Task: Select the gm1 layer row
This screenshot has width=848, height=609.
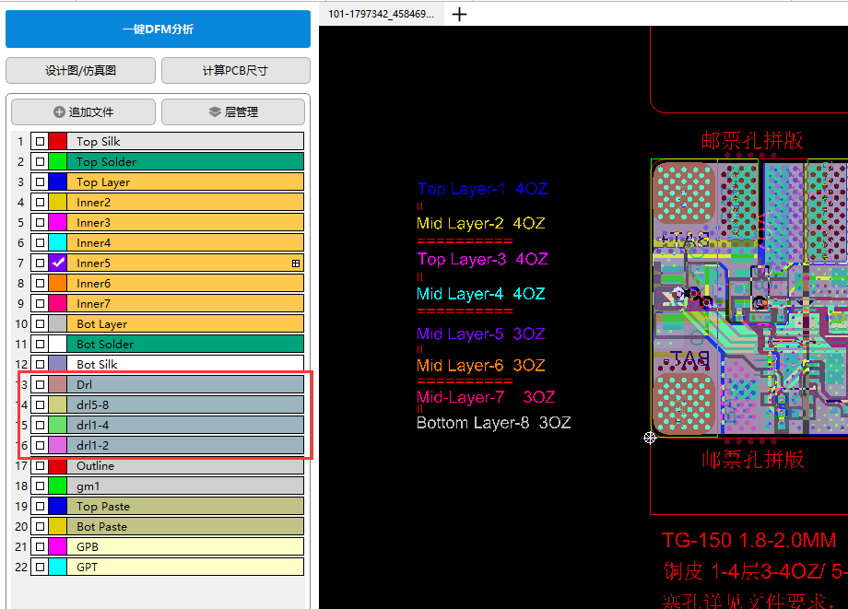Action: (184, 486)
